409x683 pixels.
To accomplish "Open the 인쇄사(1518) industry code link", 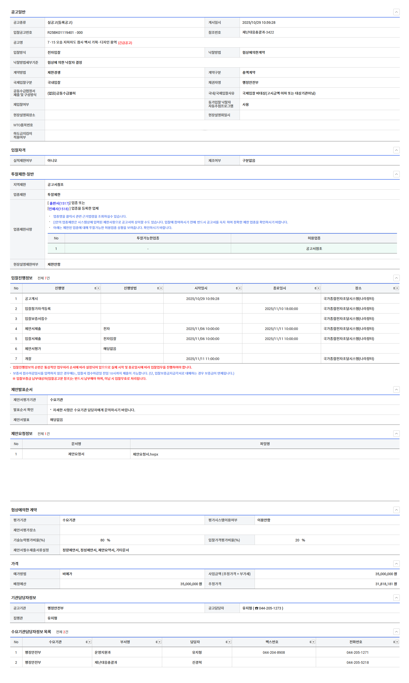I will (58, 209).
